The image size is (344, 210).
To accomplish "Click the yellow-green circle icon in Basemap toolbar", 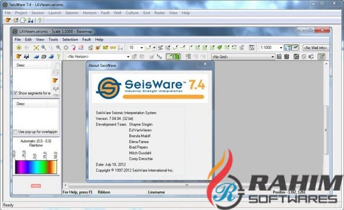I will (x=19, y=48).
